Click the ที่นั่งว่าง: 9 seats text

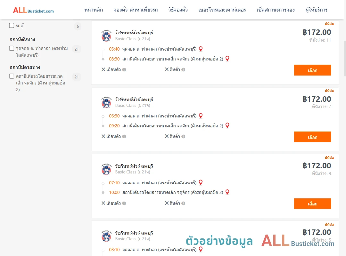pyautogui.click(x=321, y=173)
